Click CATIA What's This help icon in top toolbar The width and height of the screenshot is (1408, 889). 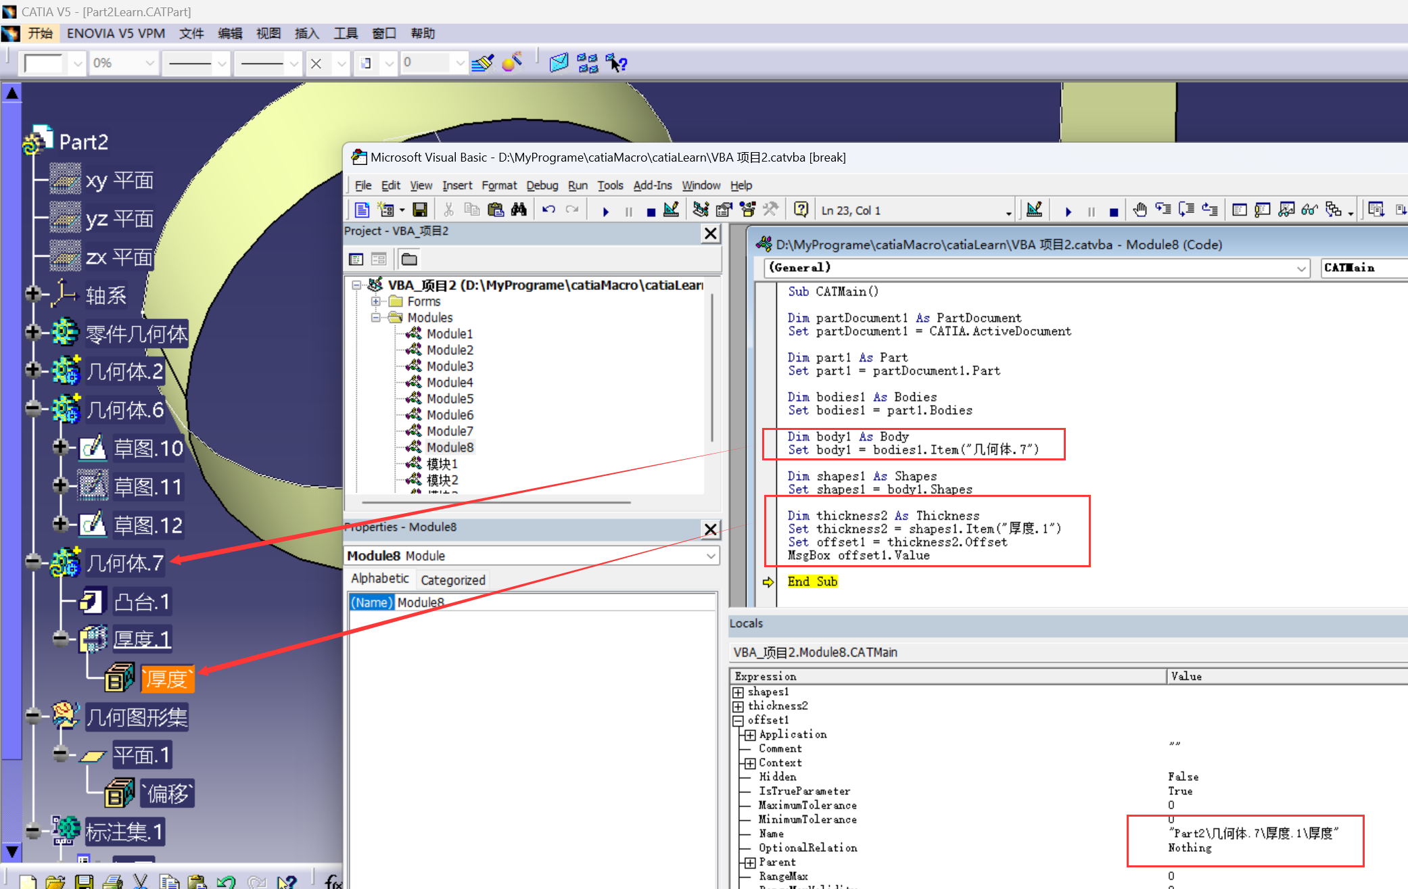click(617, 63)
